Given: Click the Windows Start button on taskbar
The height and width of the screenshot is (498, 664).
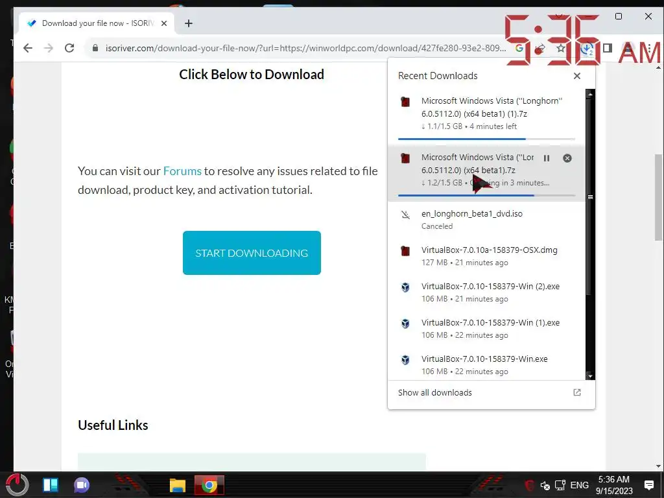Looking at the screenshot, I should (x=17, y=484).
